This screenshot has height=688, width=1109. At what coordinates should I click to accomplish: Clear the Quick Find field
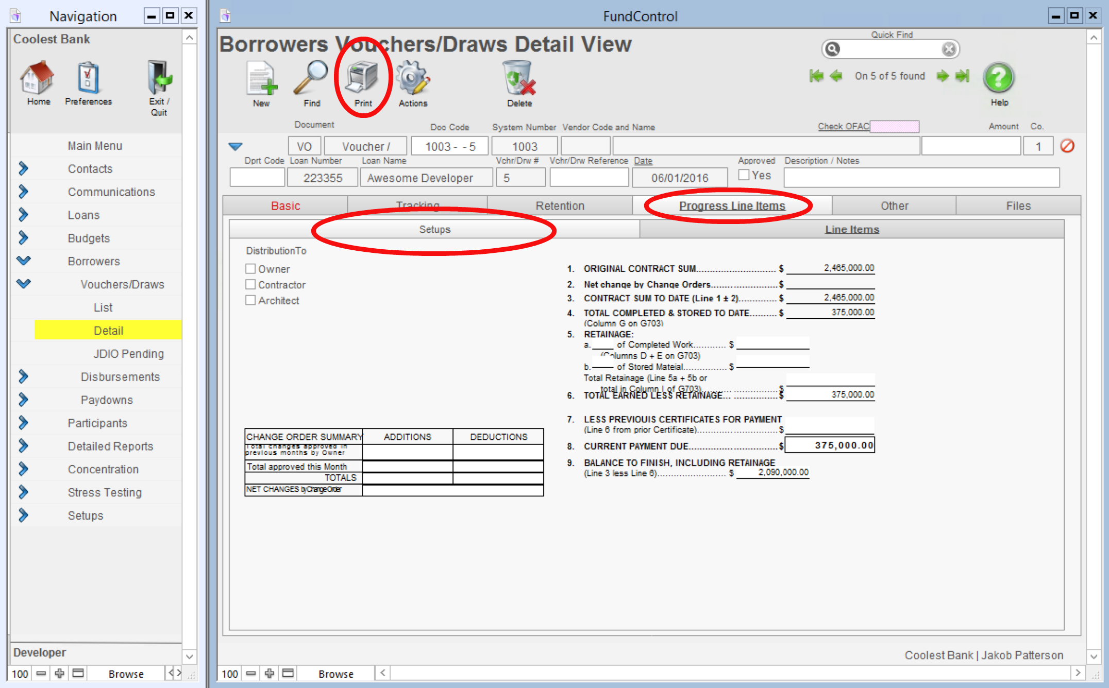(949, 49)
